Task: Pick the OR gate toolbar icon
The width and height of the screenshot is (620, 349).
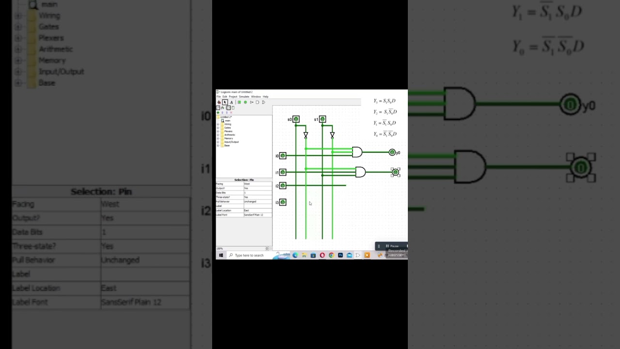Action: click(263, 102)
